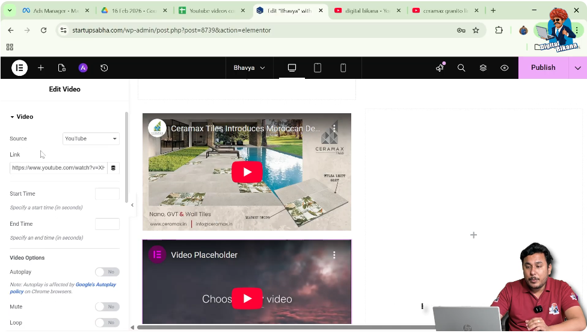Image resolution: width=587 pixels, height=333 pixels.
Task: Switch to Mobile responsive view
Action: [343, 68]
